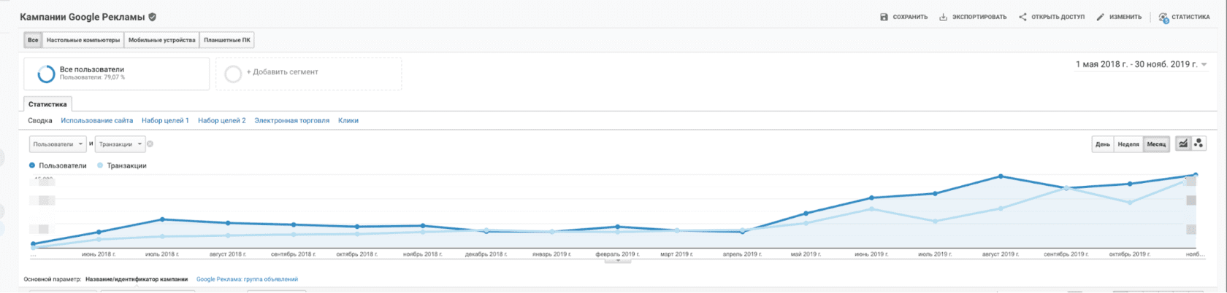Open the Статистика insights icon
Image resolution: width=1227 pixels, height=293 pixels.
click(x=1163, y=17)
